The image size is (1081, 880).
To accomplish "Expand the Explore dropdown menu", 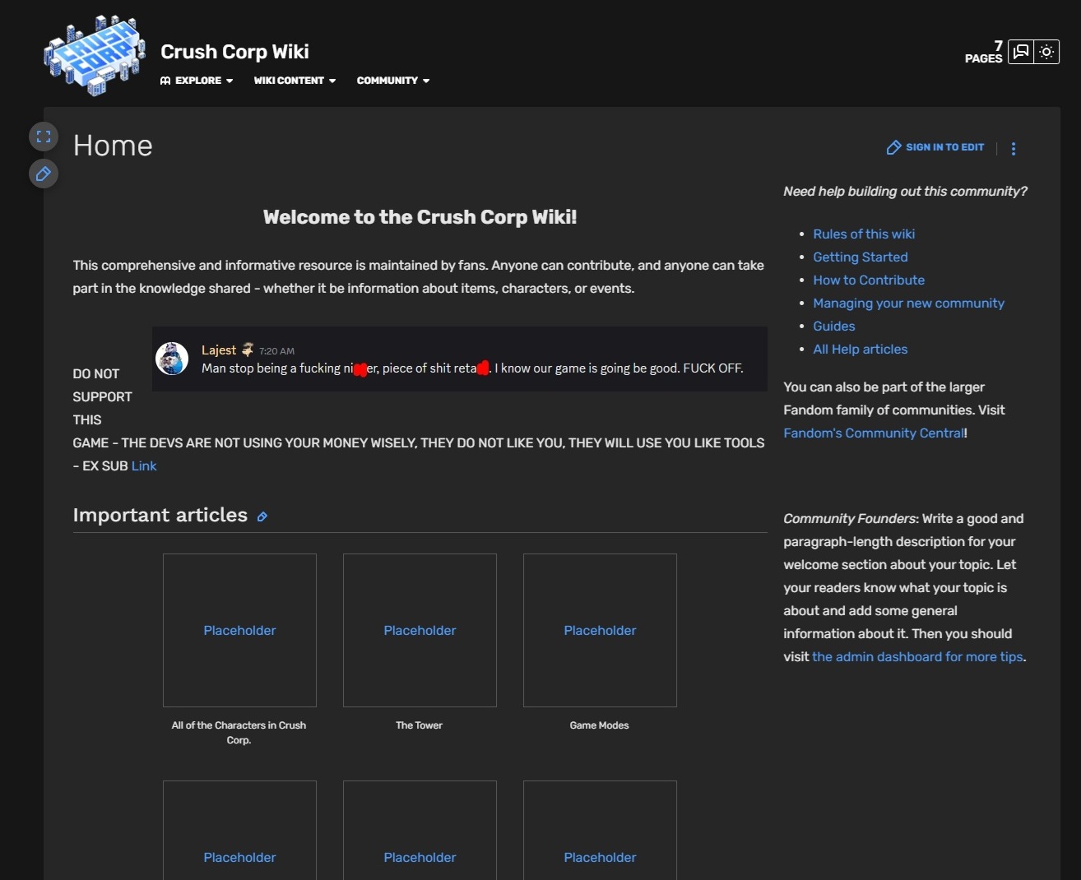I will [197, 81].
